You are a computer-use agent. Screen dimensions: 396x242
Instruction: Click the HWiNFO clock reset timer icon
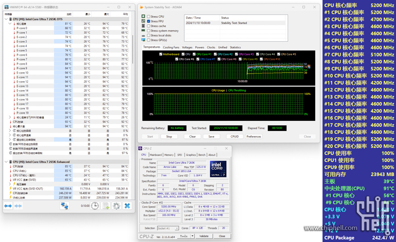95,206
